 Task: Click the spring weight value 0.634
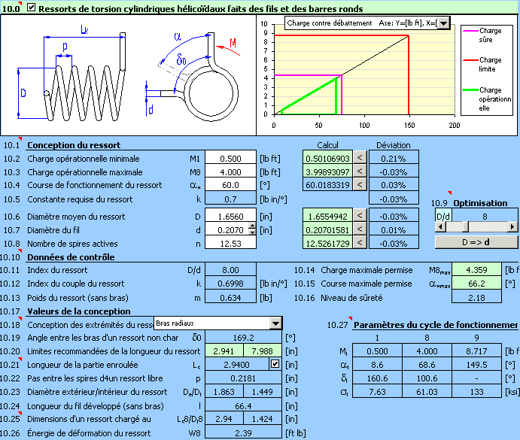(x=230, y=297)
